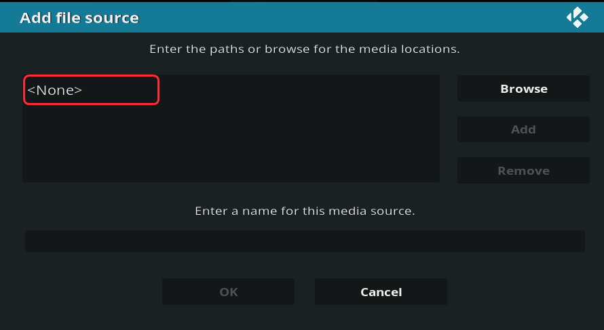Focus the media source name field
This screenshot has height=330, width=604.
coord(305,241)
